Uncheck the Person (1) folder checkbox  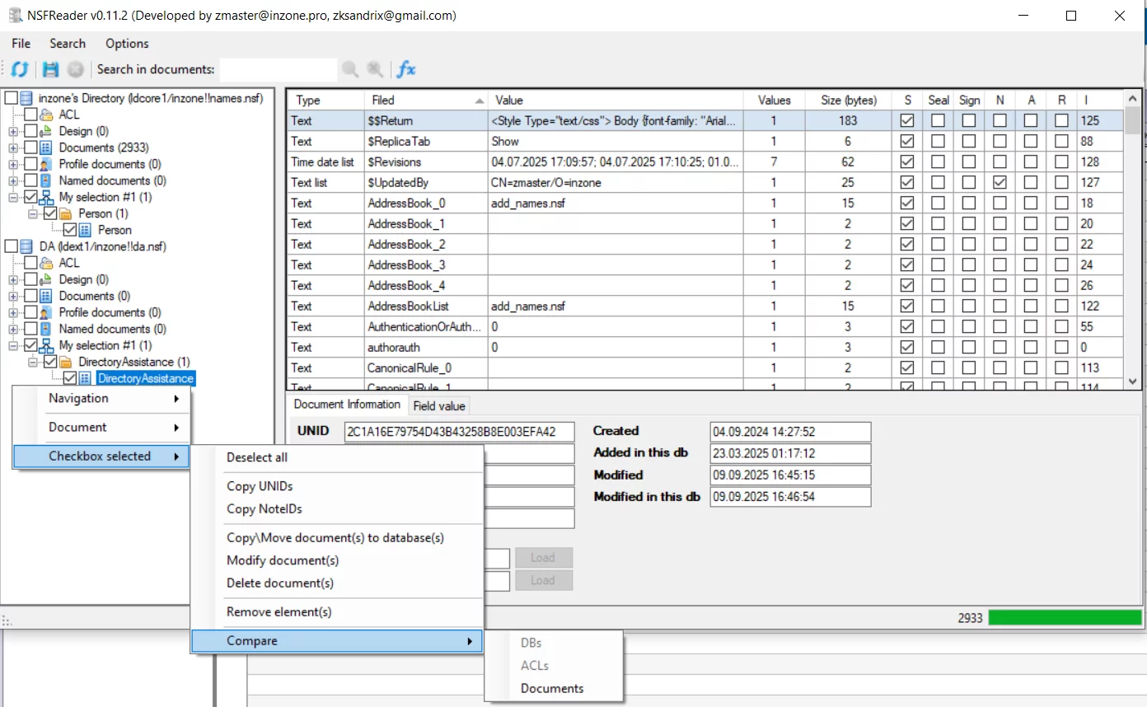click(50, 213)
